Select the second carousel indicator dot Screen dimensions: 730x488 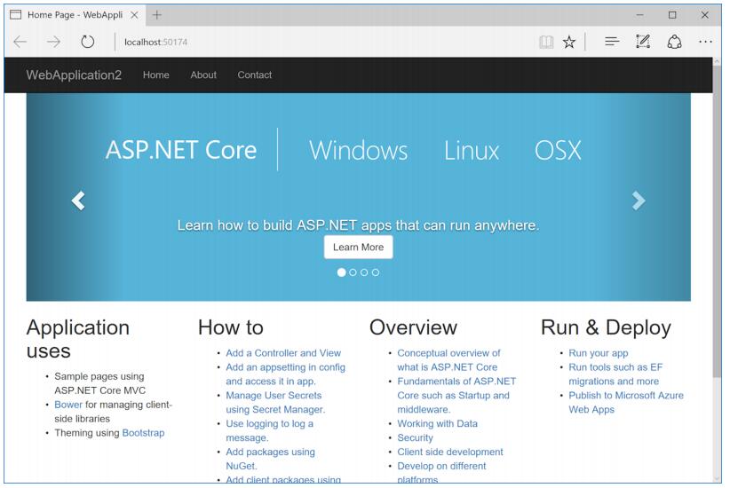(353, 272)
